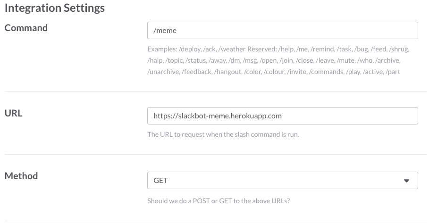429x224 pixels.
Task: Click the Command field label
Action: pos(26,28)
